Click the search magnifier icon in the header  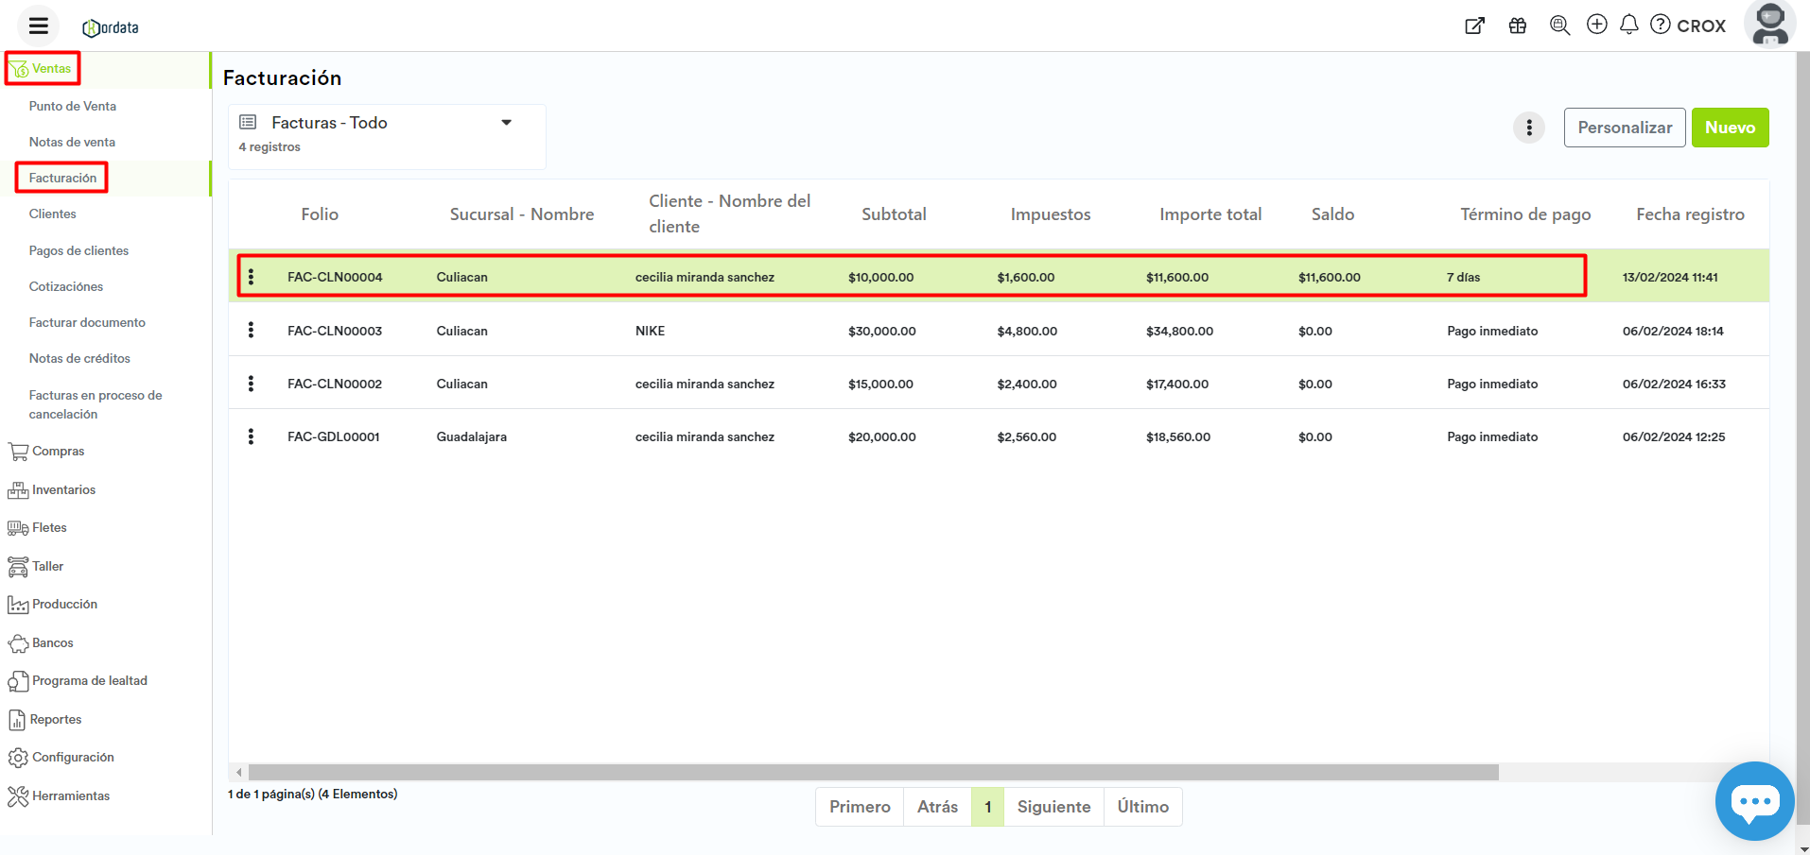coord(1559,26)
